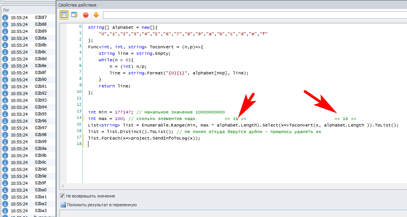Click the 'Свойства действия' panel title

(77, 5)
